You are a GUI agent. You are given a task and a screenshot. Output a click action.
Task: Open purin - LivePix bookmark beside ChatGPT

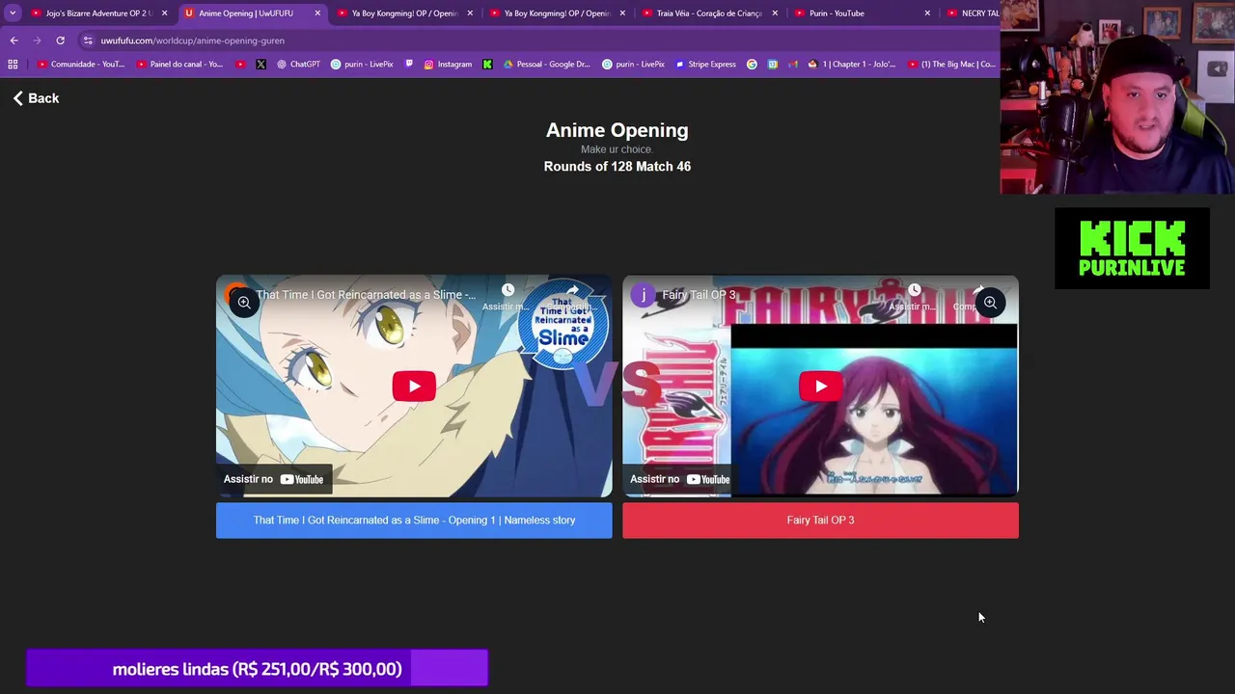tap(362, 65)
